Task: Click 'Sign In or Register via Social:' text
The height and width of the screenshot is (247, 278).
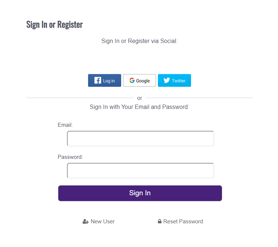Action: (139, 41)
